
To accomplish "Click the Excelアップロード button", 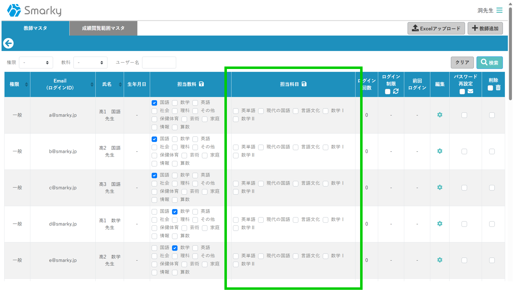I will click(x=436, y=28).
